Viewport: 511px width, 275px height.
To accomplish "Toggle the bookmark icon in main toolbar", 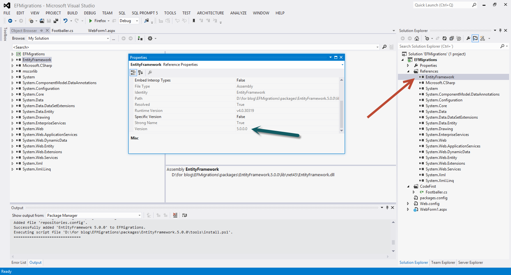I will click(x=194, y=21).
